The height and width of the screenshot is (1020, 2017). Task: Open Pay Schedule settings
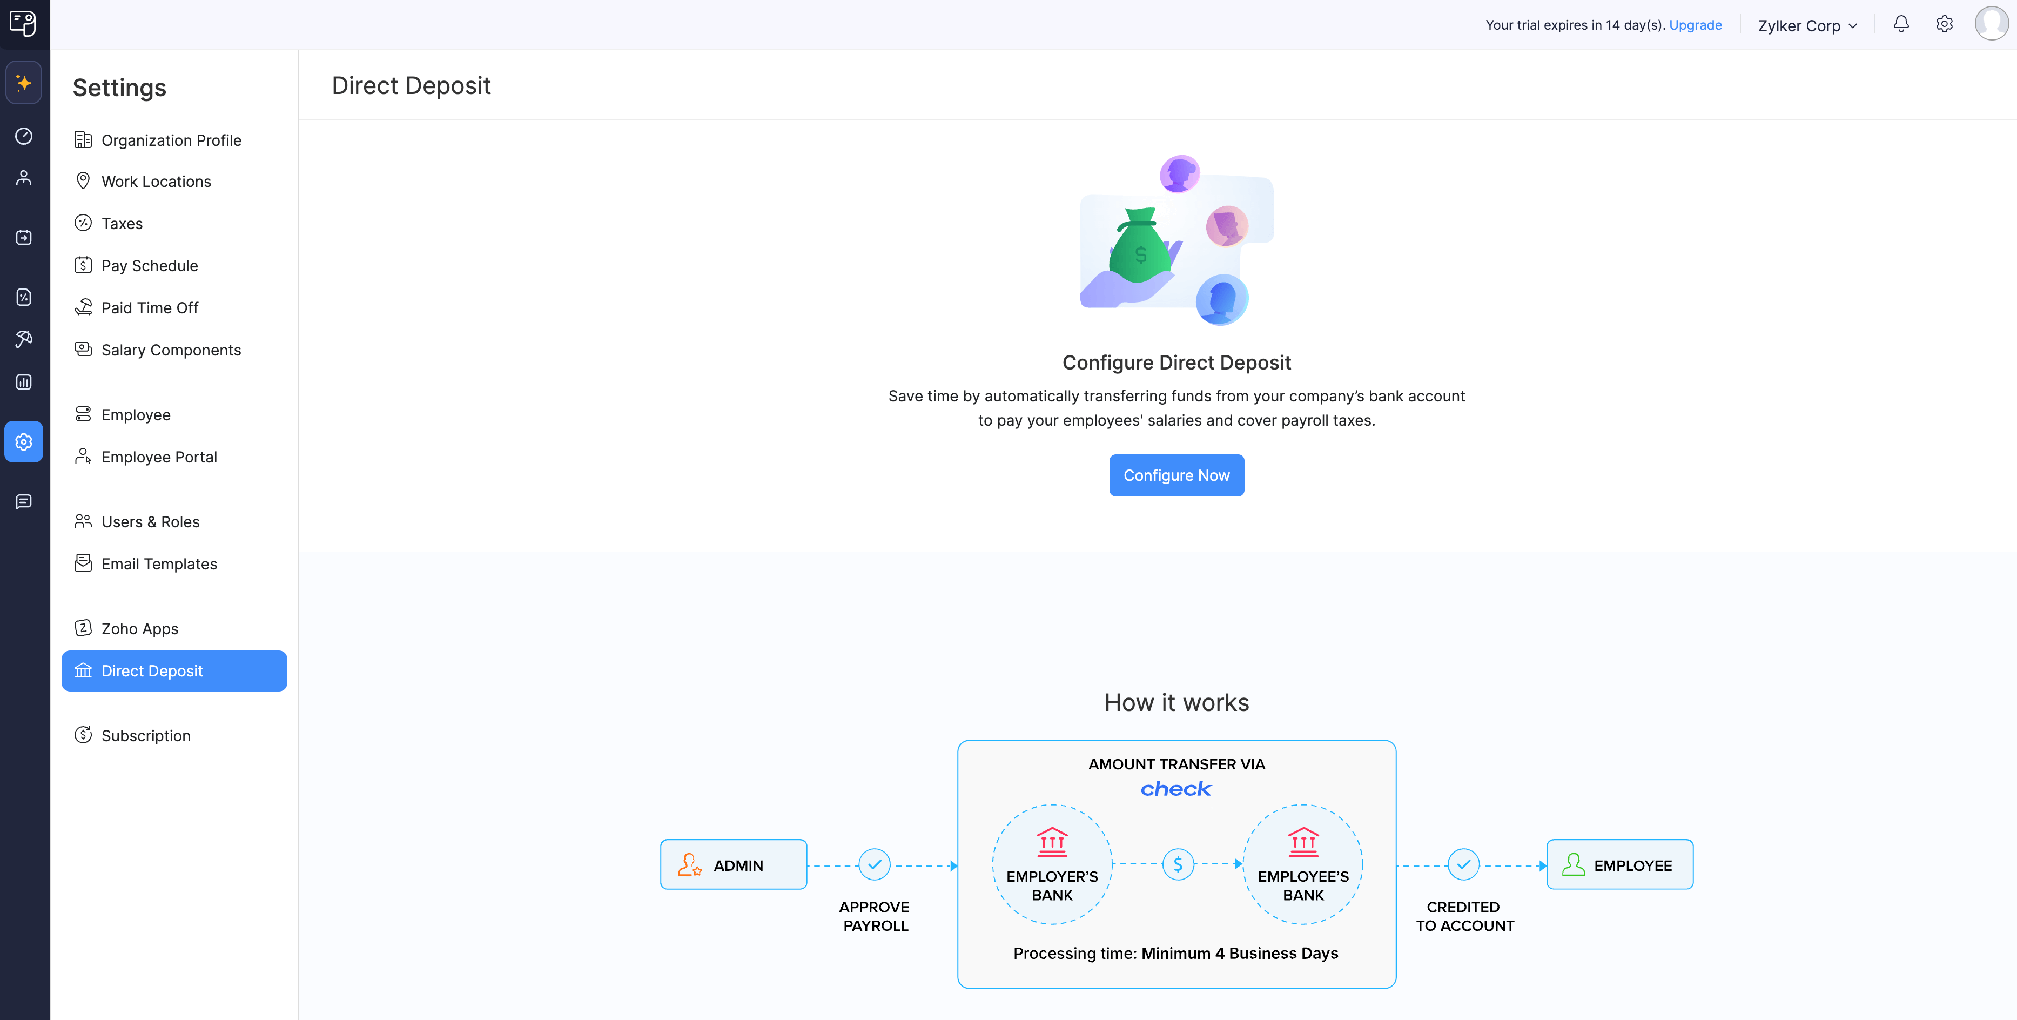click(x=149, y=265)
